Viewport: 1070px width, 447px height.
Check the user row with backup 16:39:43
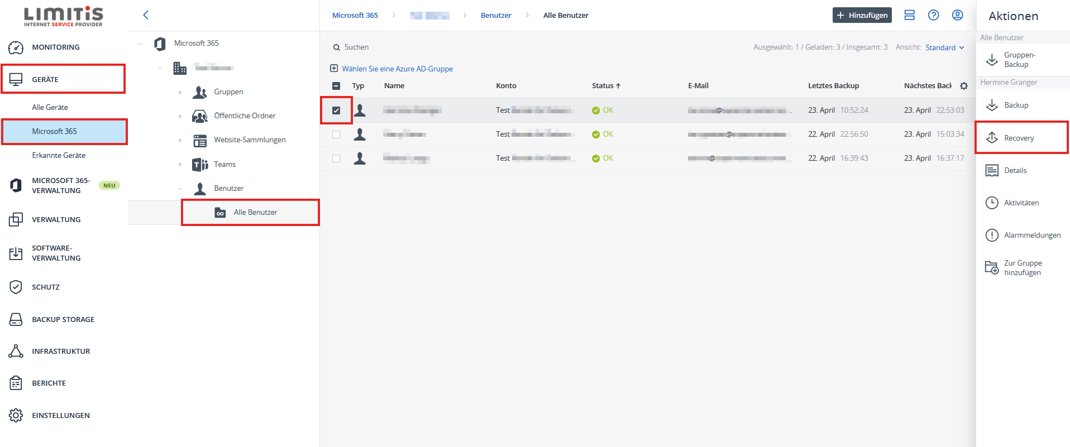pyautogui.click(x=336, y=158)
